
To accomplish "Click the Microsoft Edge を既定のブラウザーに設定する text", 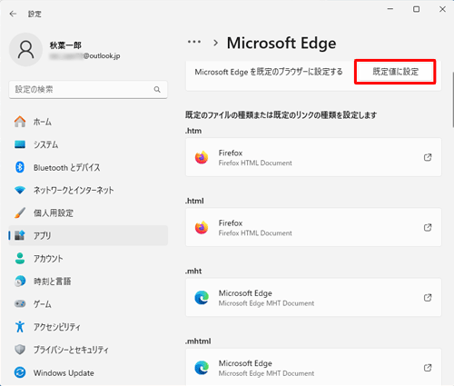I will click(269, 72).
